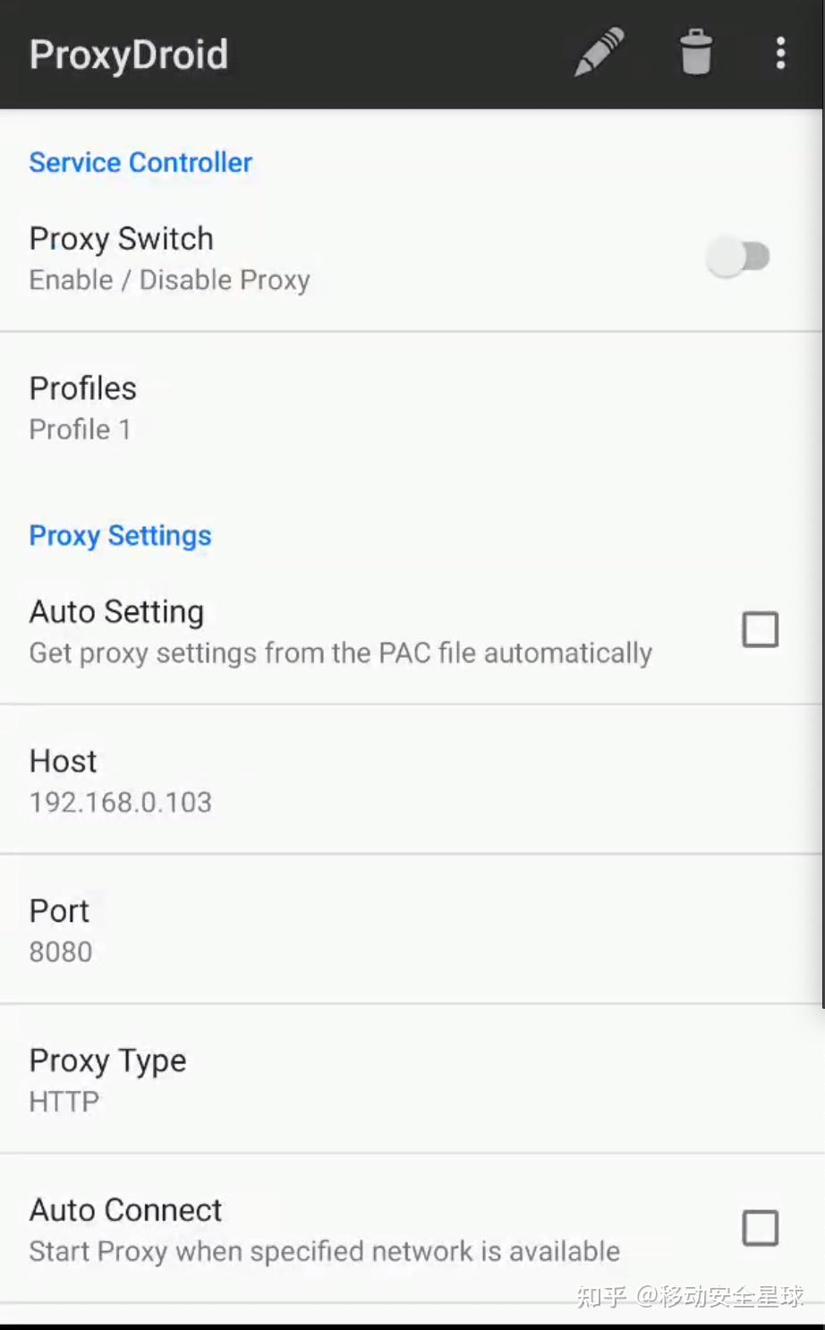Tap the Proxy Settings section header

tap(120, 535)
